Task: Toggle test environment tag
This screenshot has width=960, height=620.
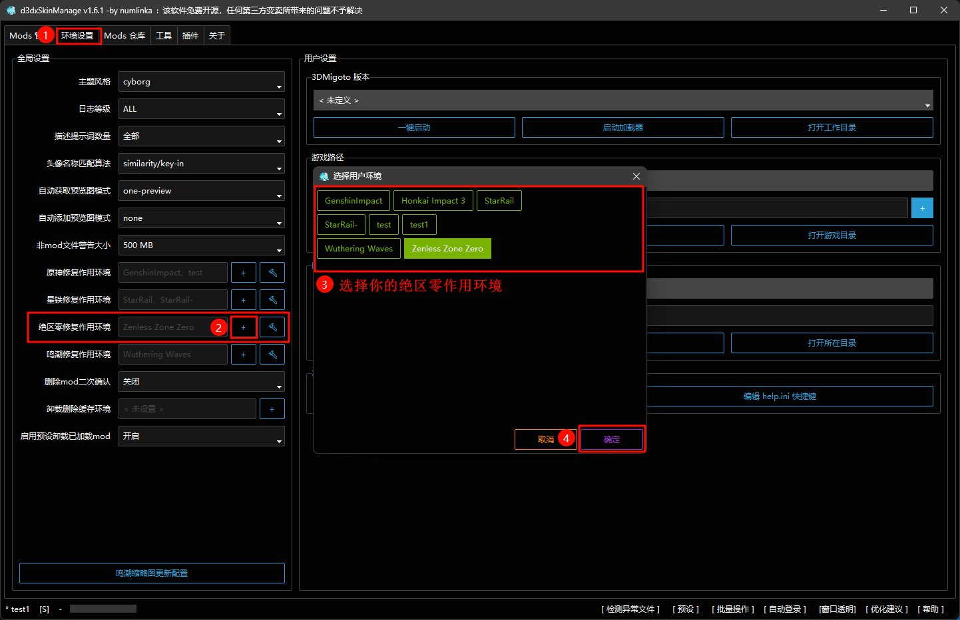Action: [x=383, y=225]
